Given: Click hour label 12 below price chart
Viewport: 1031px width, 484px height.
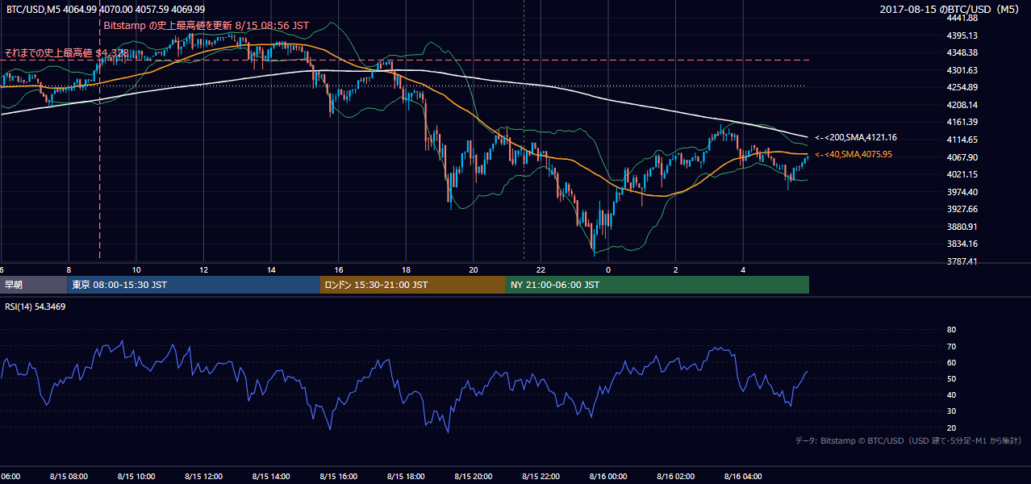Looking at the screenshot, I should (x=204, y=269).
